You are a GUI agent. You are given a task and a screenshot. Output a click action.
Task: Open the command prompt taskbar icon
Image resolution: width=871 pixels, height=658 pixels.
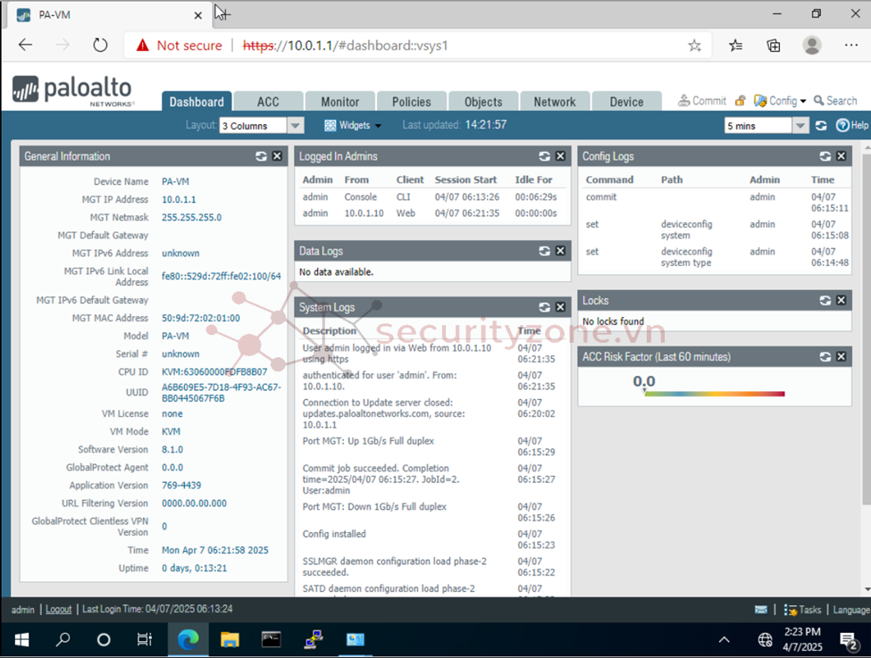[271, 640]
